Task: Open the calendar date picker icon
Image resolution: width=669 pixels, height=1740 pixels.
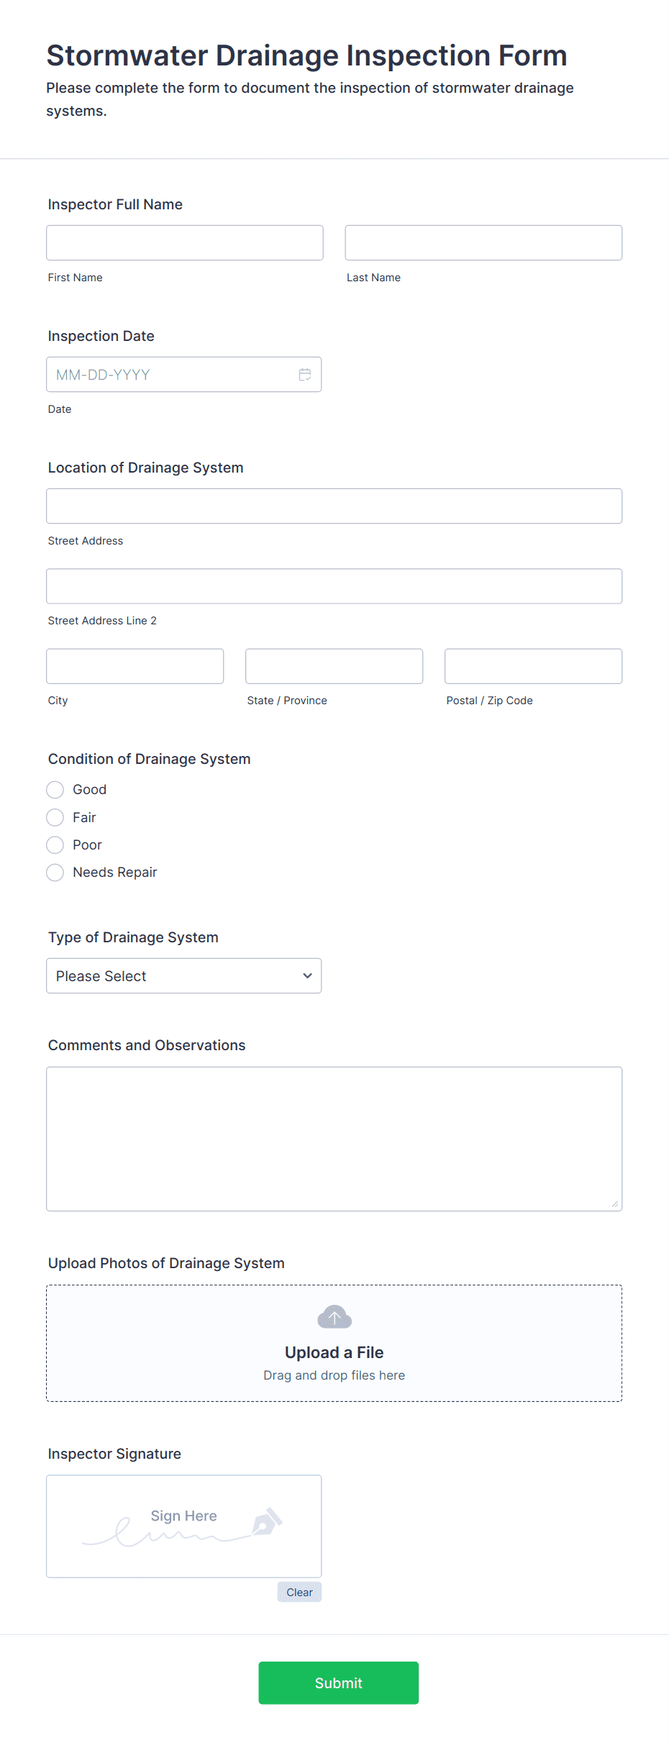Action: click(x=305, y=375)
